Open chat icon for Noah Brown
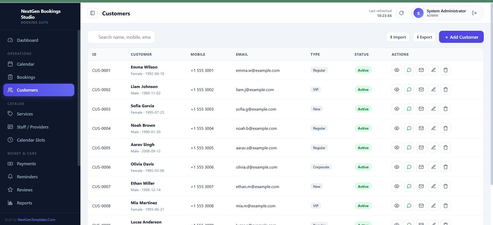 [409, 128]
